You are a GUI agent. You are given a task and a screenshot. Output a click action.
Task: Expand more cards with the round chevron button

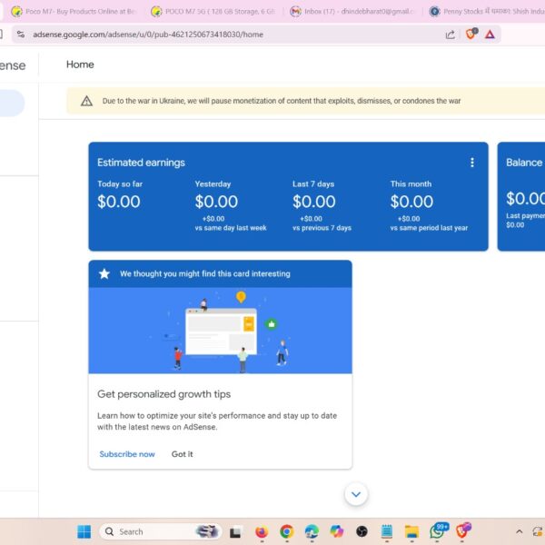tap(356, 494)
